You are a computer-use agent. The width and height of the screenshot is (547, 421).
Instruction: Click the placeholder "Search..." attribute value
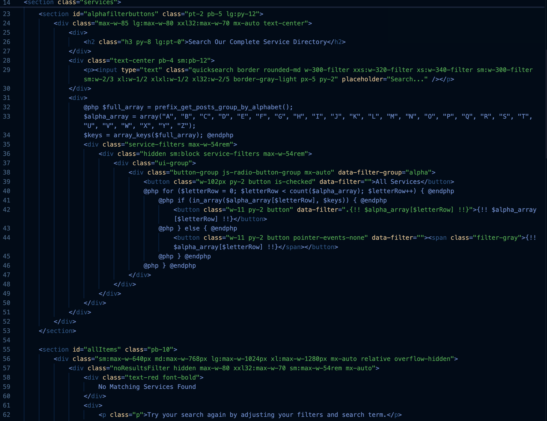407,79
